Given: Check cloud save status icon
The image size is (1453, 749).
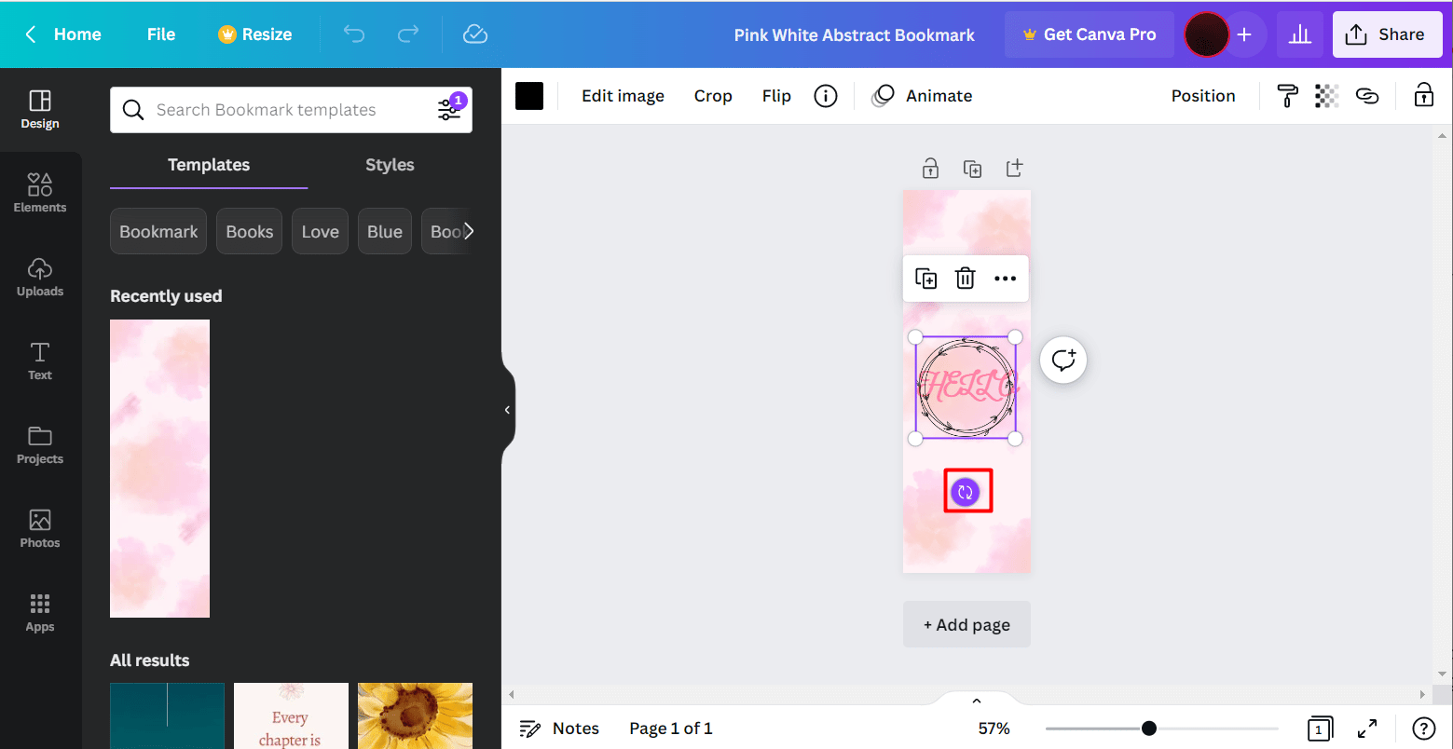Looking at the screenshot, I should 475,34.
